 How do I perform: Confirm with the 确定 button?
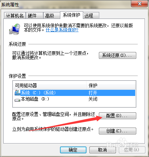73,150
